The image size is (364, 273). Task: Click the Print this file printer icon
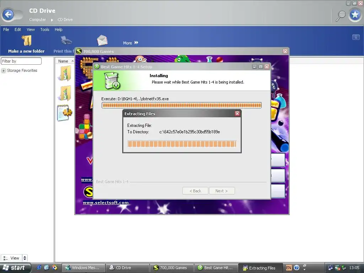tap(66, 41)
